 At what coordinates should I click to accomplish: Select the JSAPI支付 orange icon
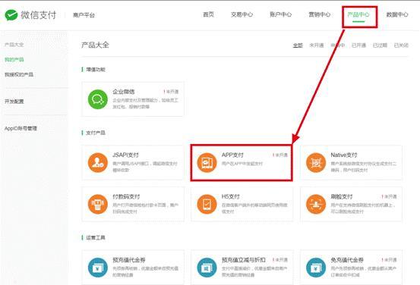click(x=98, y=162)
